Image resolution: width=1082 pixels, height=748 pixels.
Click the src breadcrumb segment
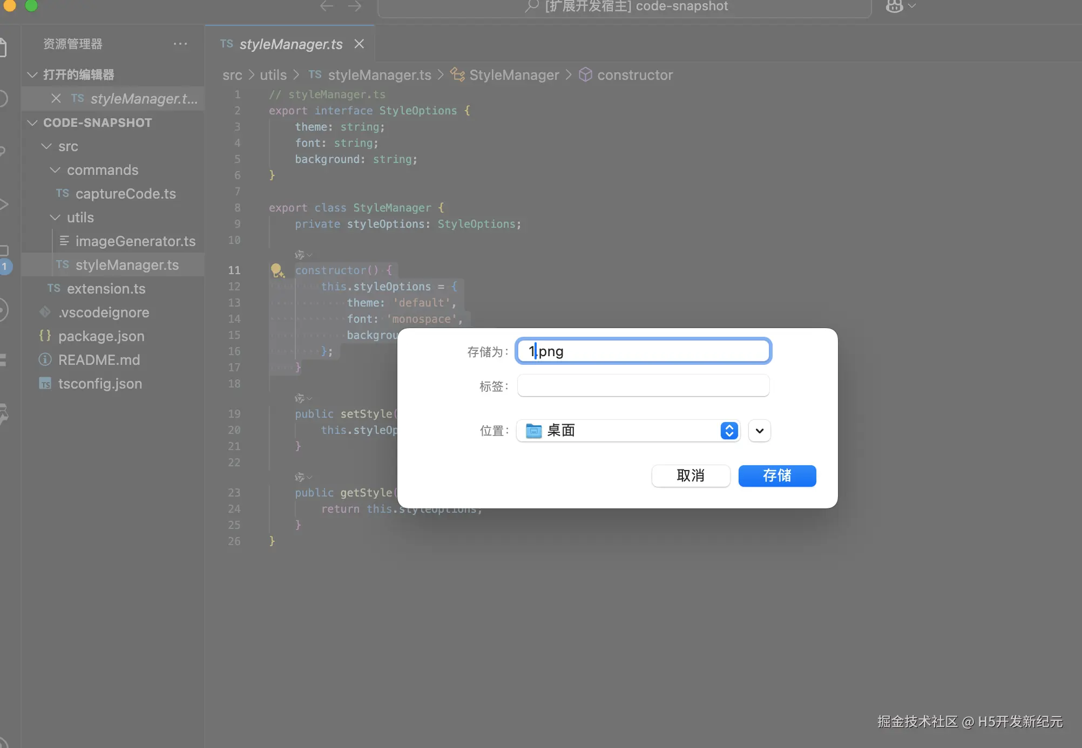[x=232, y=75]
